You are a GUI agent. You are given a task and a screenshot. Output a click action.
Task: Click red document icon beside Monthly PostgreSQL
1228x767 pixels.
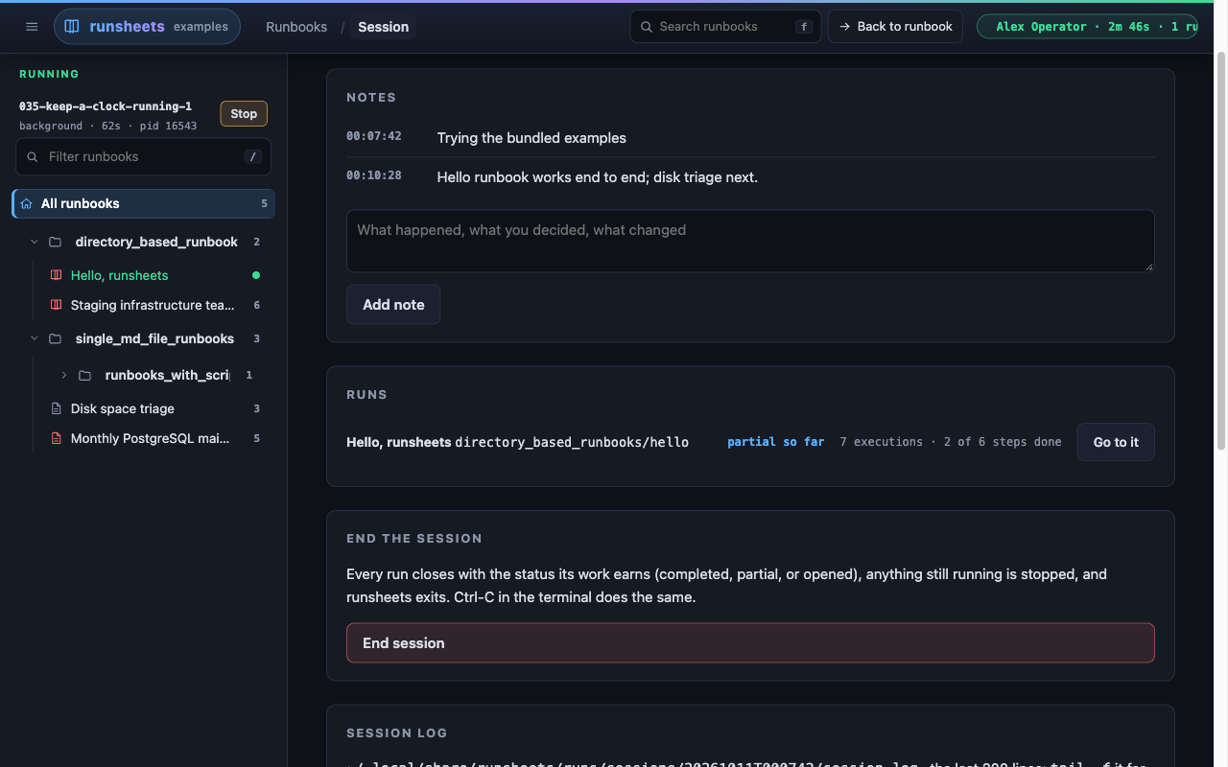click(56, 438)
